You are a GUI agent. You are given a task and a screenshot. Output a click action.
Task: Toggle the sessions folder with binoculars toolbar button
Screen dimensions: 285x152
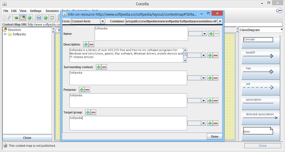(x=23, y=18)
